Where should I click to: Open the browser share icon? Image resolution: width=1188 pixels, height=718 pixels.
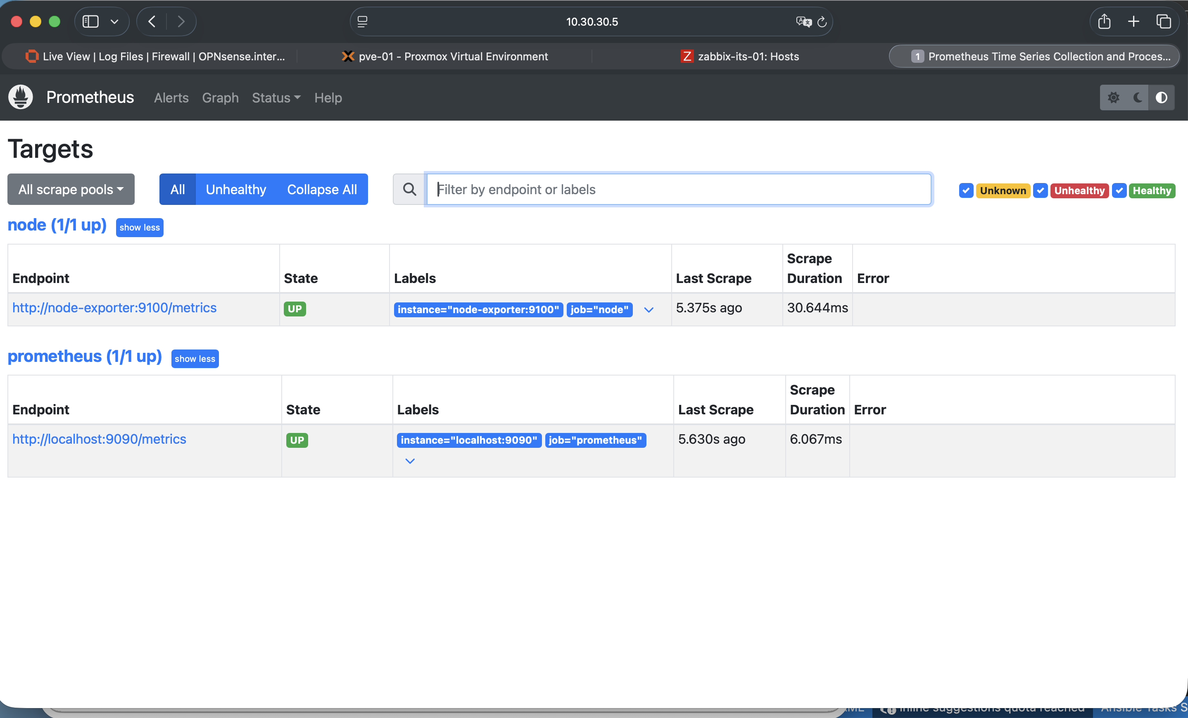[1104, 22]
